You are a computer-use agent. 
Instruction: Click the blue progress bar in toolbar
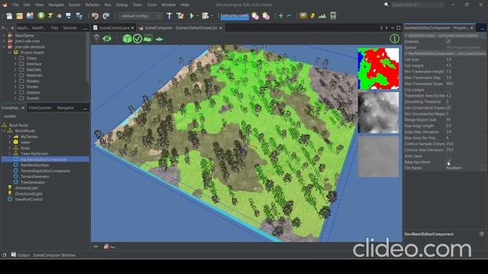coord(234,16)
